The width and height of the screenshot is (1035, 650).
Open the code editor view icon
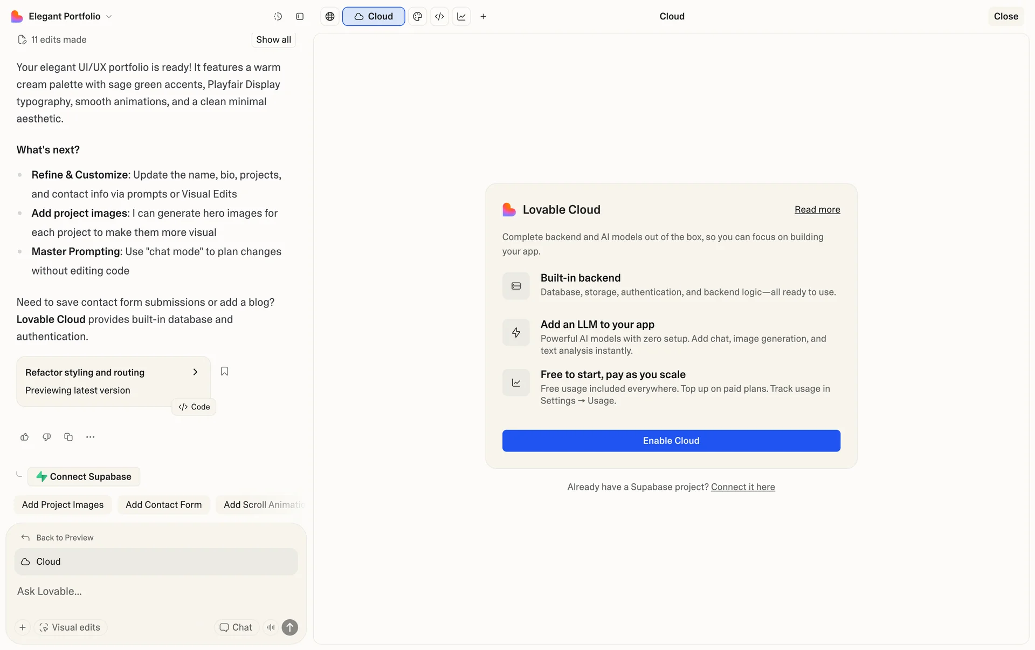click(439, 17)
